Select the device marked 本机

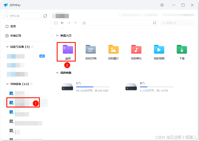26,56
